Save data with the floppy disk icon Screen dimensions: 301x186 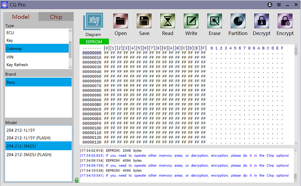[144, 21]
